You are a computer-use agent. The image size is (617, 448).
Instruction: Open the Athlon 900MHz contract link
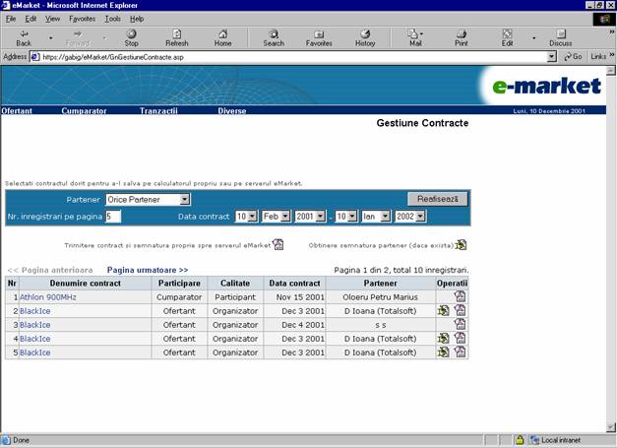[48, 296]
